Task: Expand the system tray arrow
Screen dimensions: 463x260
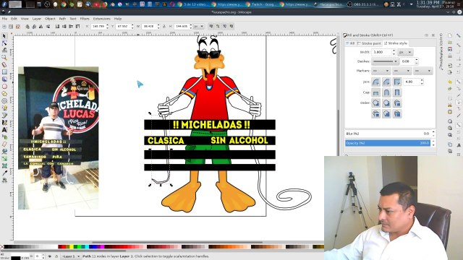Action: point(412,4)
